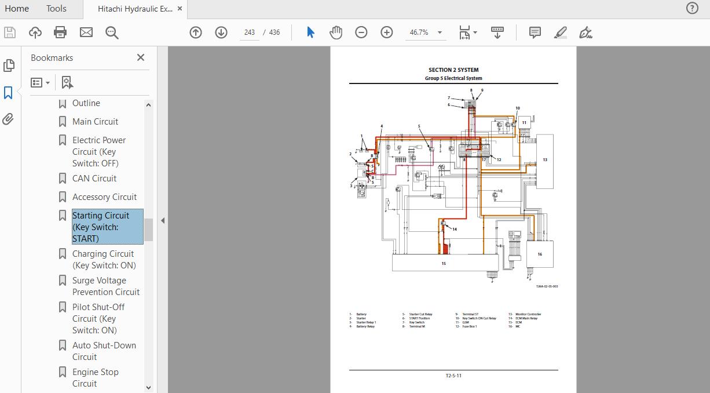710x393 pixels.
Task: Open the fit page options tool
Action: click(464, 32)
